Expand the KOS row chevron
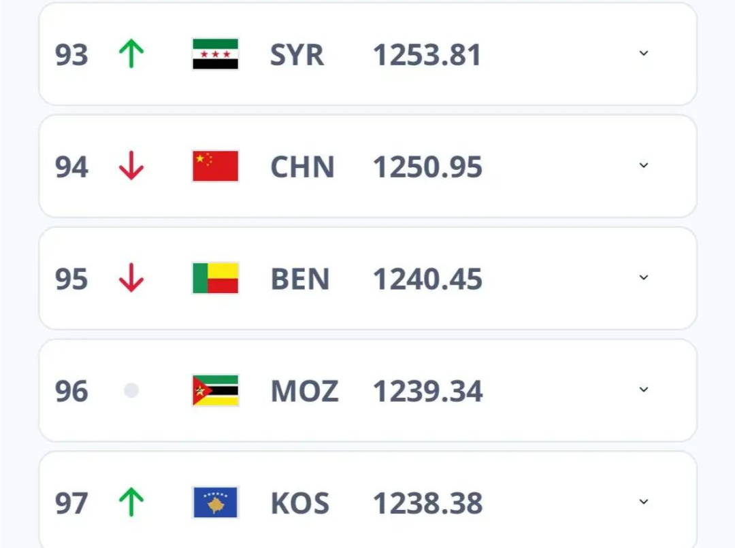 click(644, 502)
